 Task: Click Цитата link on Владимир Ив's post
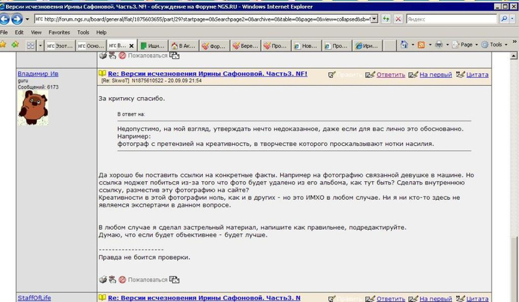477,75
